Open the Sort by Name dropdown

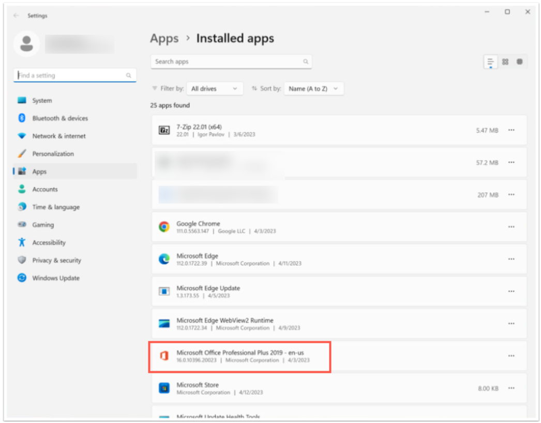[x=313, y=89]
